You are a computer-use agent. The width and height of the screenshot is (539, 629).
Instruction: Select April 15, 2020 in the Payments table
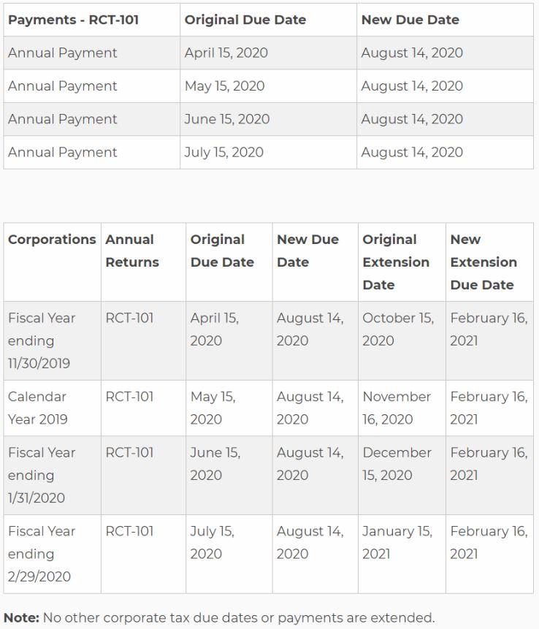click(226, 53)
